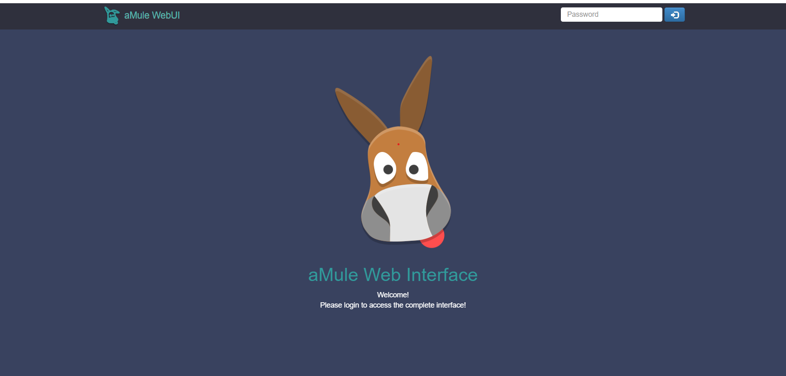Image resolution: width=786 pixels, height=376 pixels.
Task: Click the Welcome! text
Action: point(393,295)
